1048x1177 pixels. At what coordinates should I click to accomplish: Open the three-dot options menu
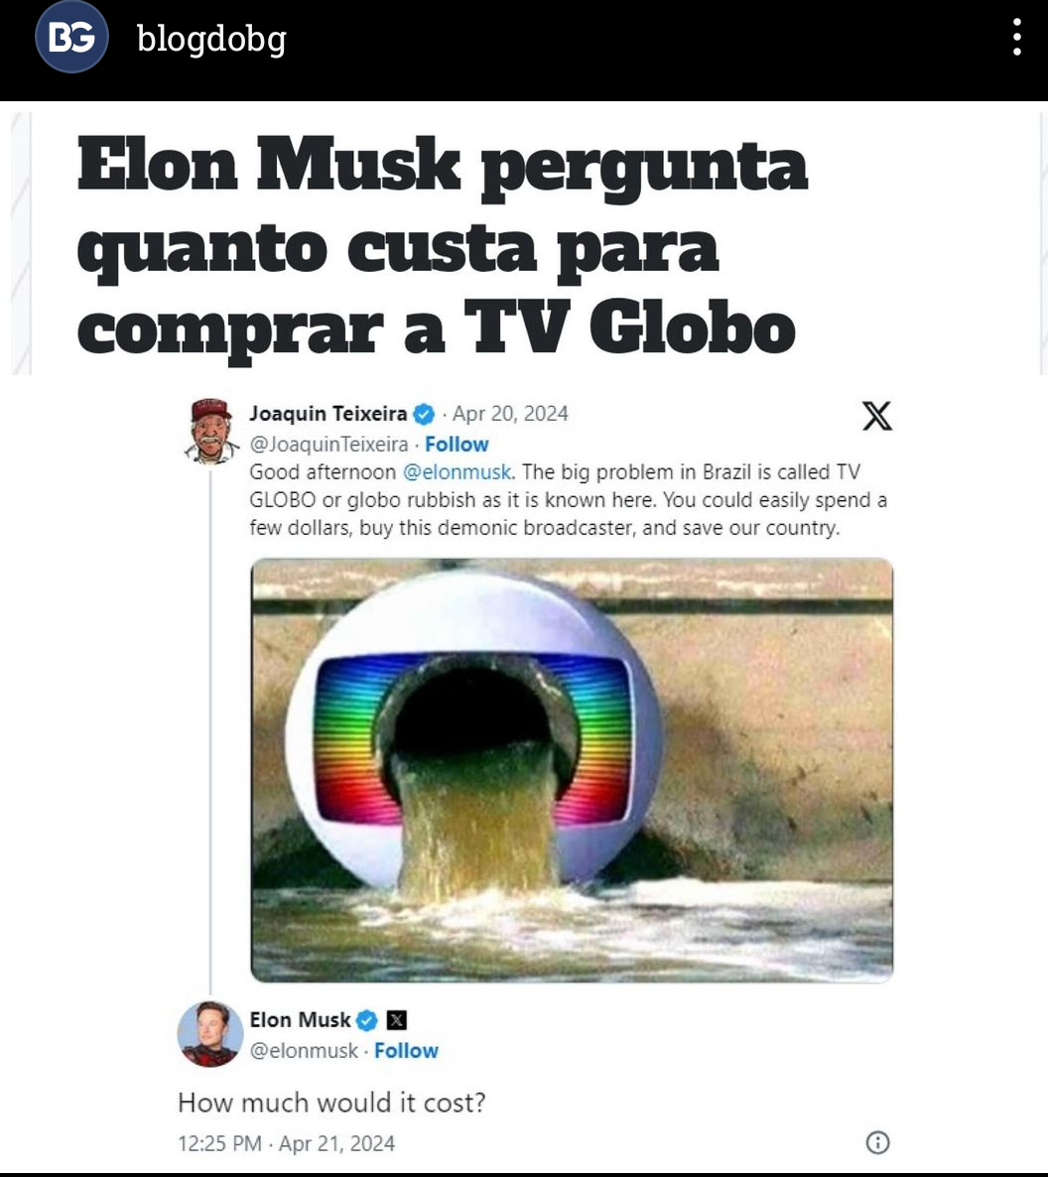(1016, 37)
